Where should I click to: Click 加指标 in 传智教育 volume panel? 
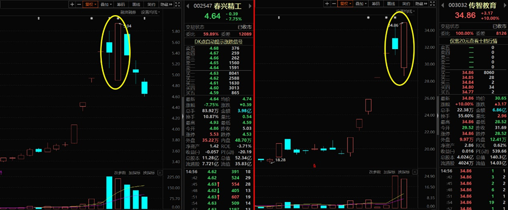389,172
